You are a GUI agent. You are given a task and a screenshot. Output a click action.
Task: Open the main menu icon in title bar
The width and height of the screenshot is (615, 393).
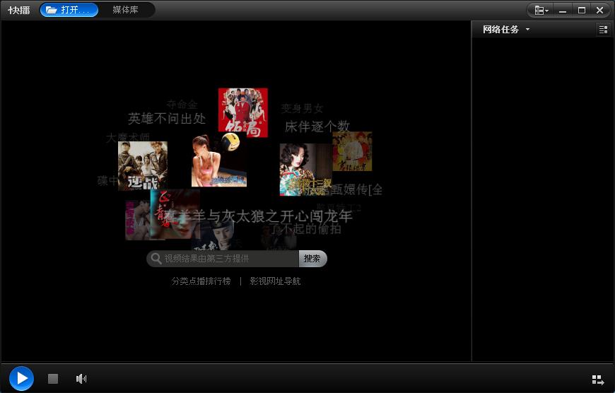point(541,10)
